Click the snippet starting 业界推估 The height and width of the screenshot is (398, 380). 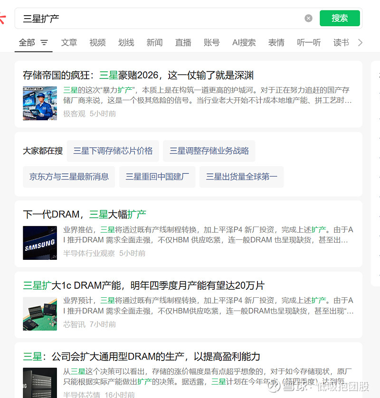208,235
